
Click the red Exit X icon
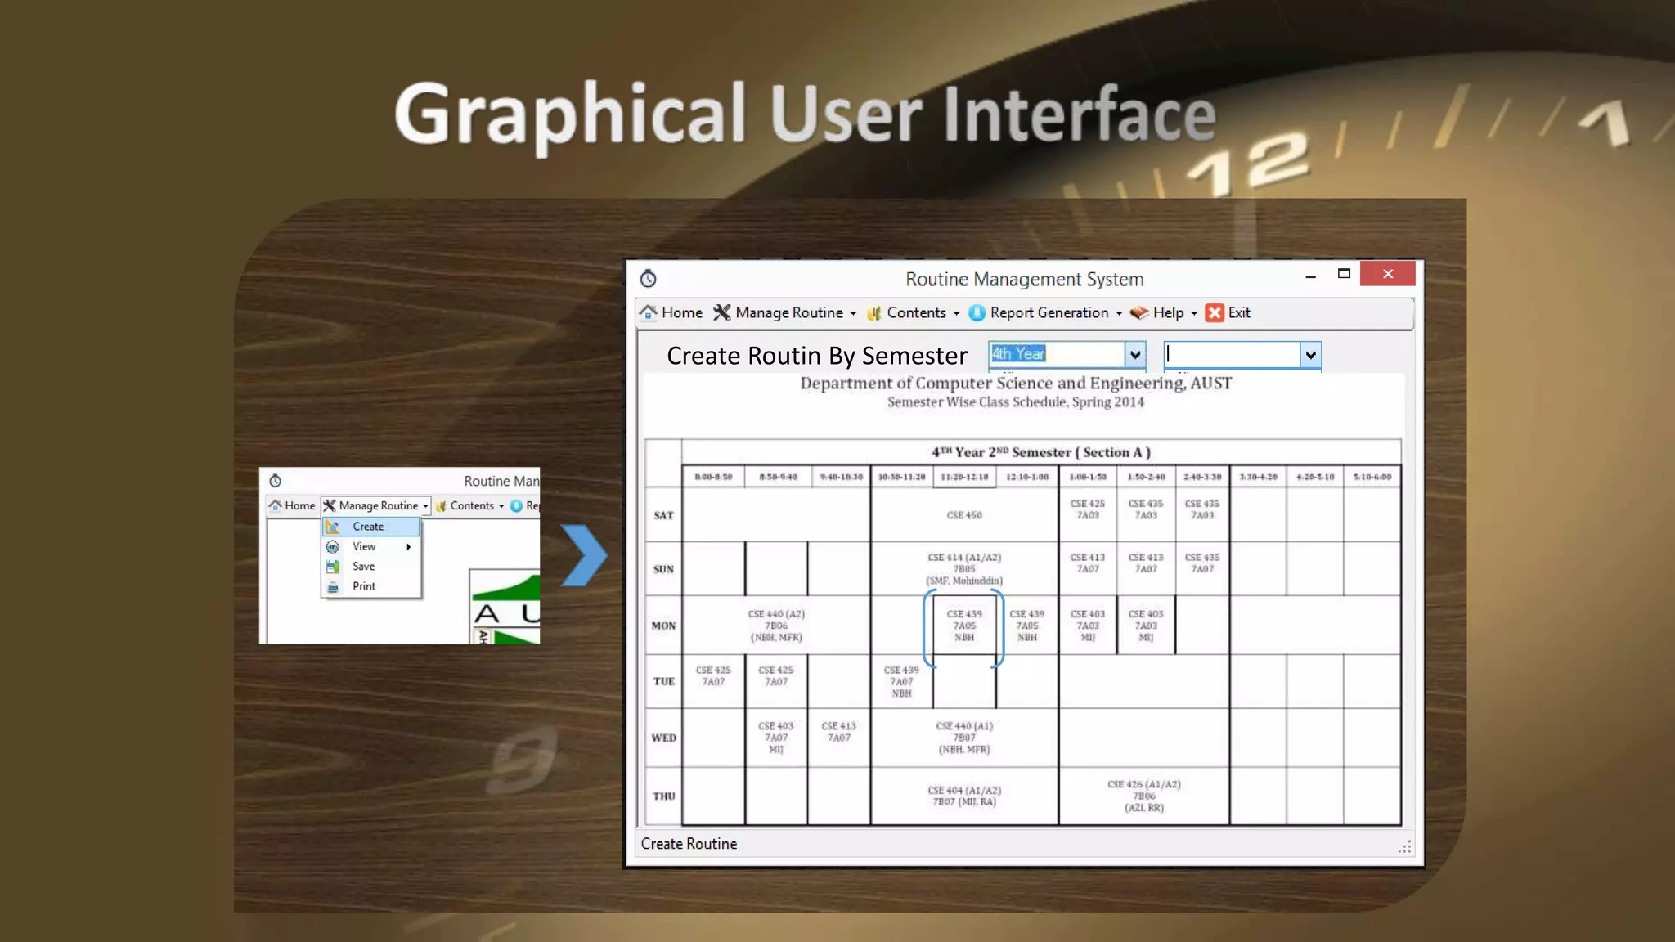pyautogui.click(x=1215, y=312)
